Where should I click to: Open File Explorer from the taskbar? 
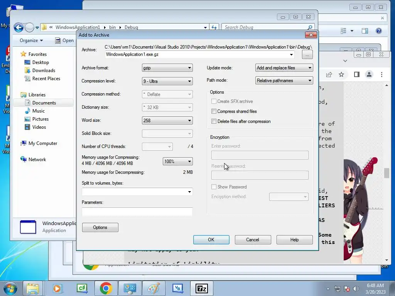[x=33, y=288]
